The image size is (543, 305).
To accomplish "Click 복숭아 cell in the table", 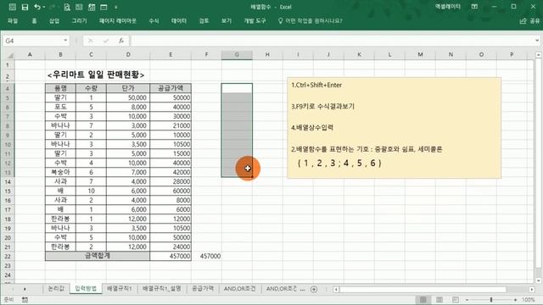I will (x=60, y=172).
